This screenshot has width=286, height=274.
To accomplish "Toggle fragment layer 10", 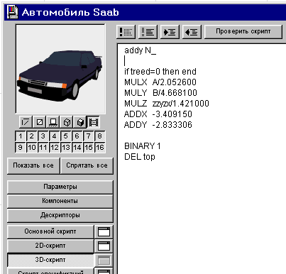I will pos(32,148).
